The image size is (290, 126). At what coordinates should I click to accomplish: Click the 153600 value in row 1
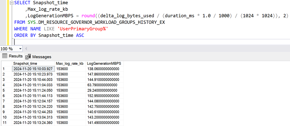pos(70,69)
